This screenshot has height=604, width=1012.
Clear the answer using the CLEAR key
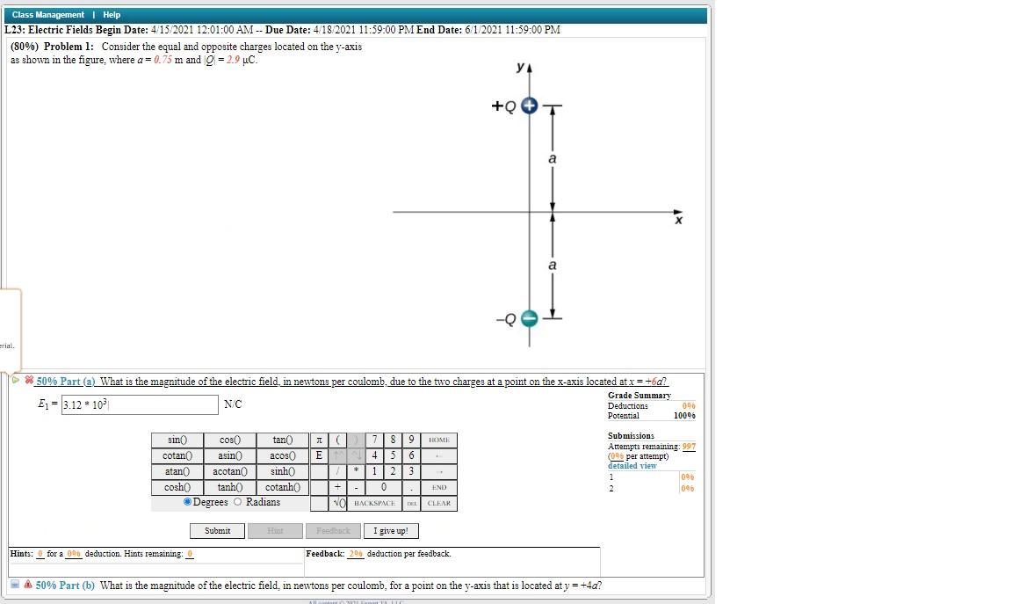439,502
